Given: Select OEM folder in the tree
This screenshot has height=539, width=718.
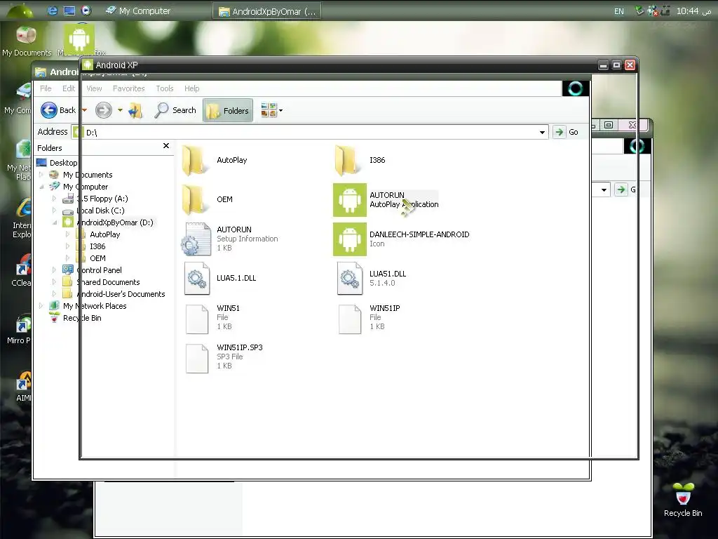Looking at the screenshot, I should point(97,258).
